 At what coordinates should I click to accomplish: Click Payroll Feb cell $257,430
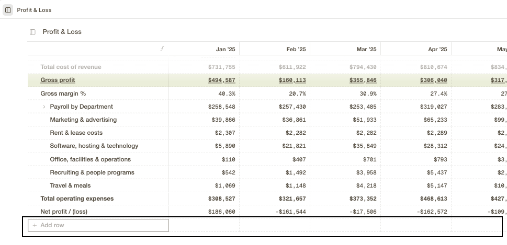[x=292, y=107]
